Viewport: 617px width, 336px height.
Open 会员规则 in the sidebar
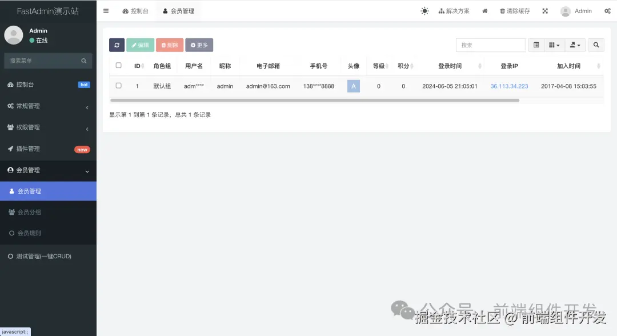click(x=48, y=233)
